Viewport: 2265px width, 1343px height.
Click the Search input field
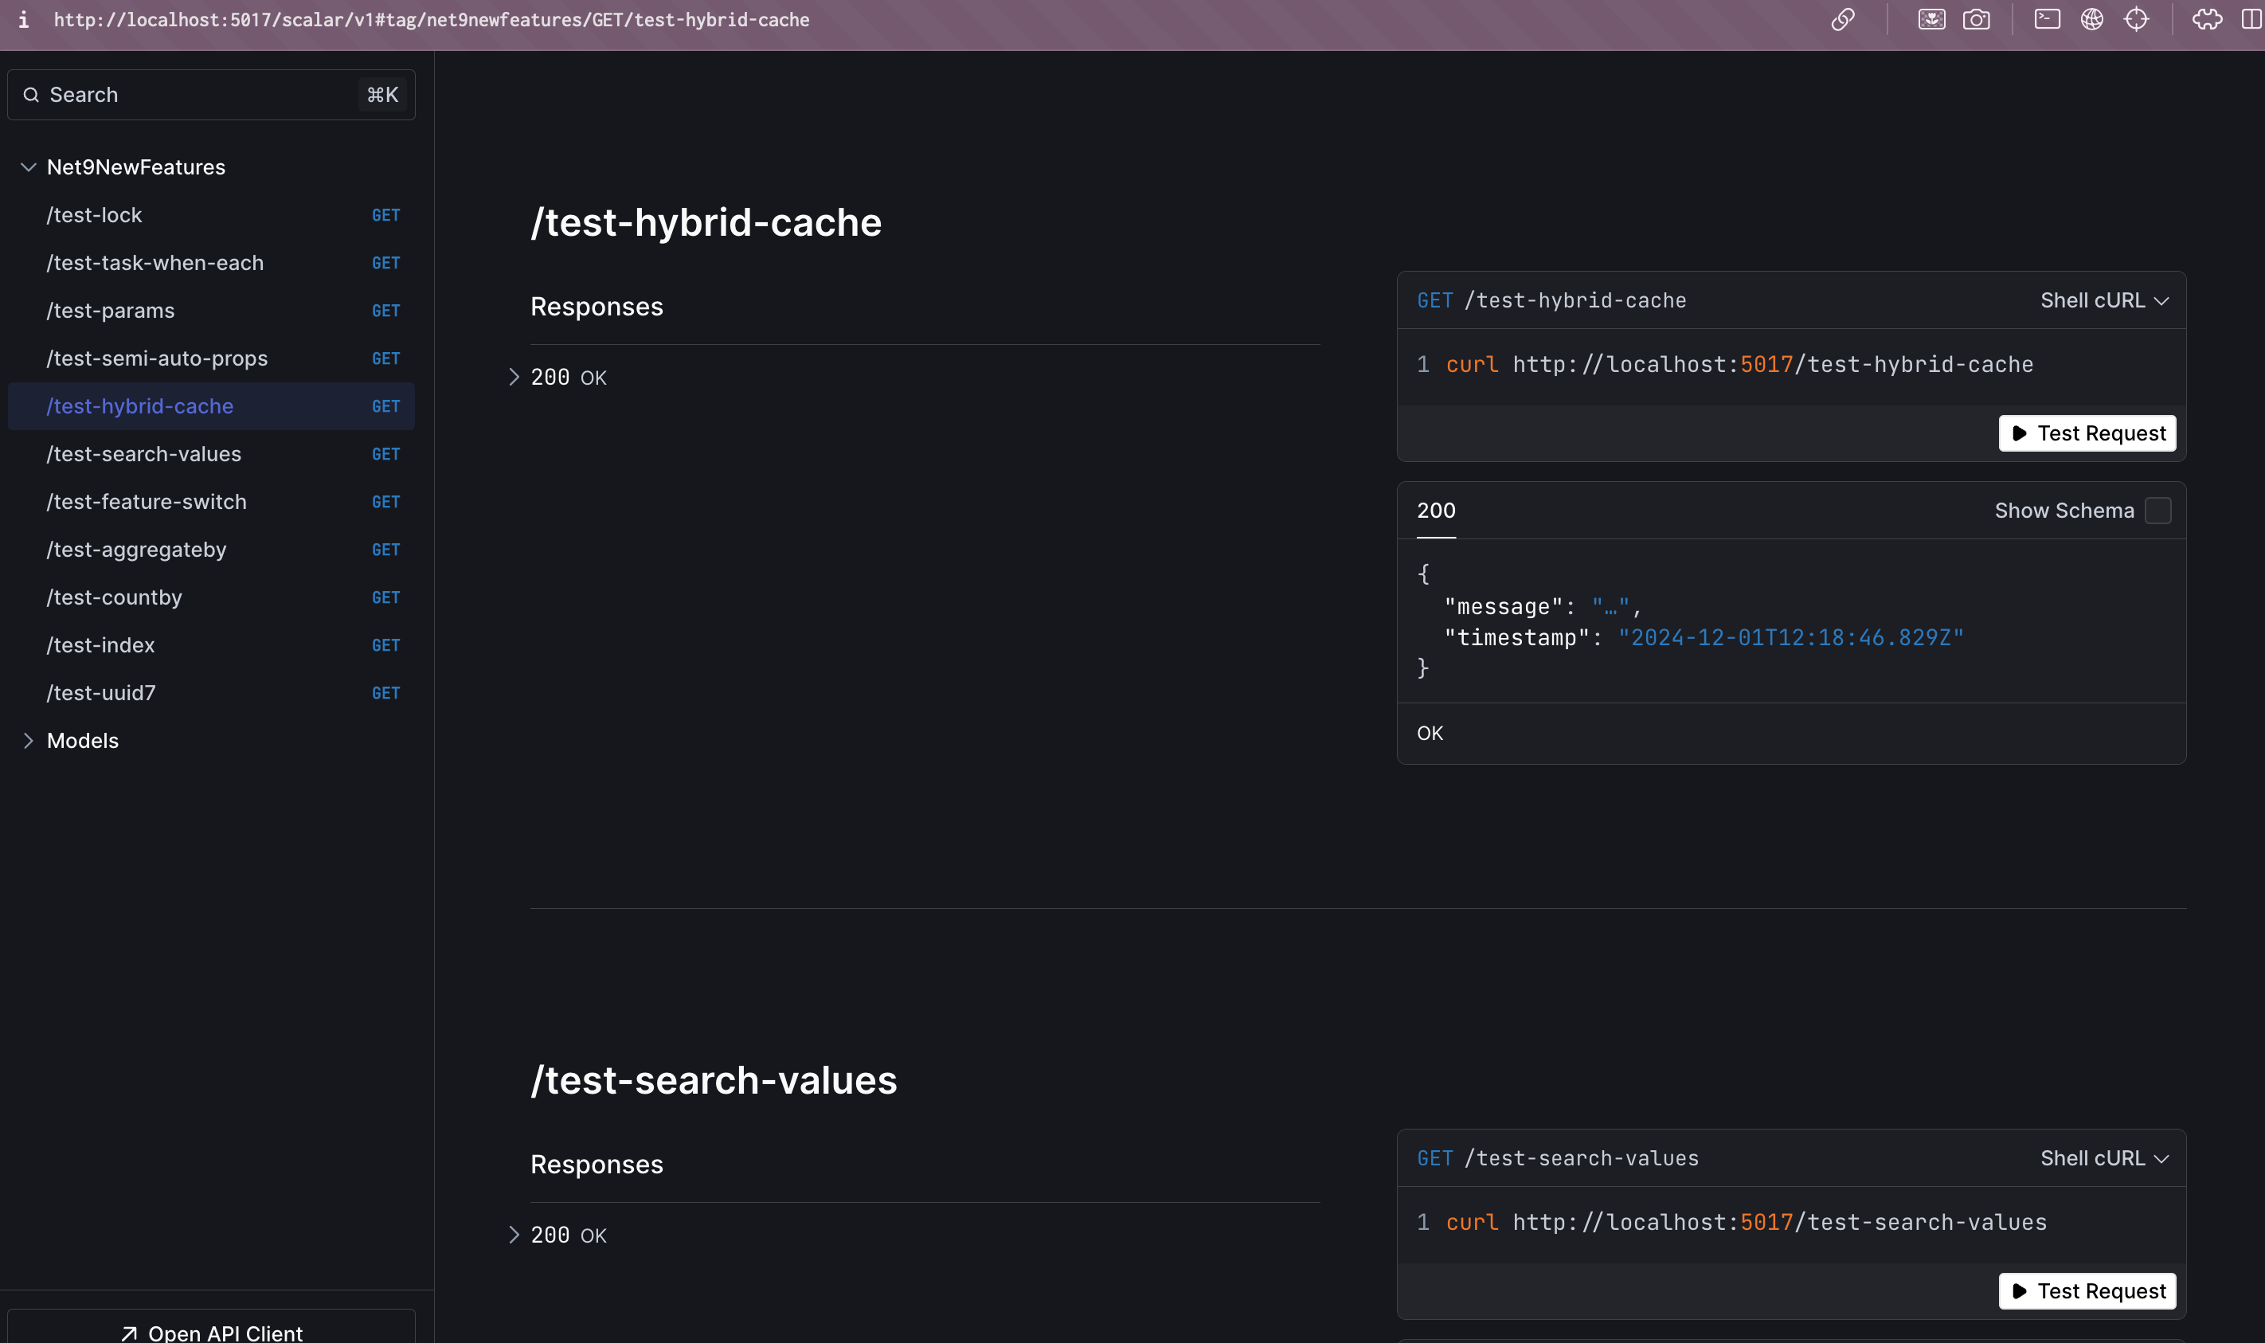point(199,95)
